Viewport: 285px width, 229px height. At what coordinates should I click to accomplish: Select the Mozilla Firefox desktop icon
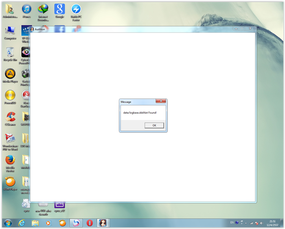(x=10, y=163)
